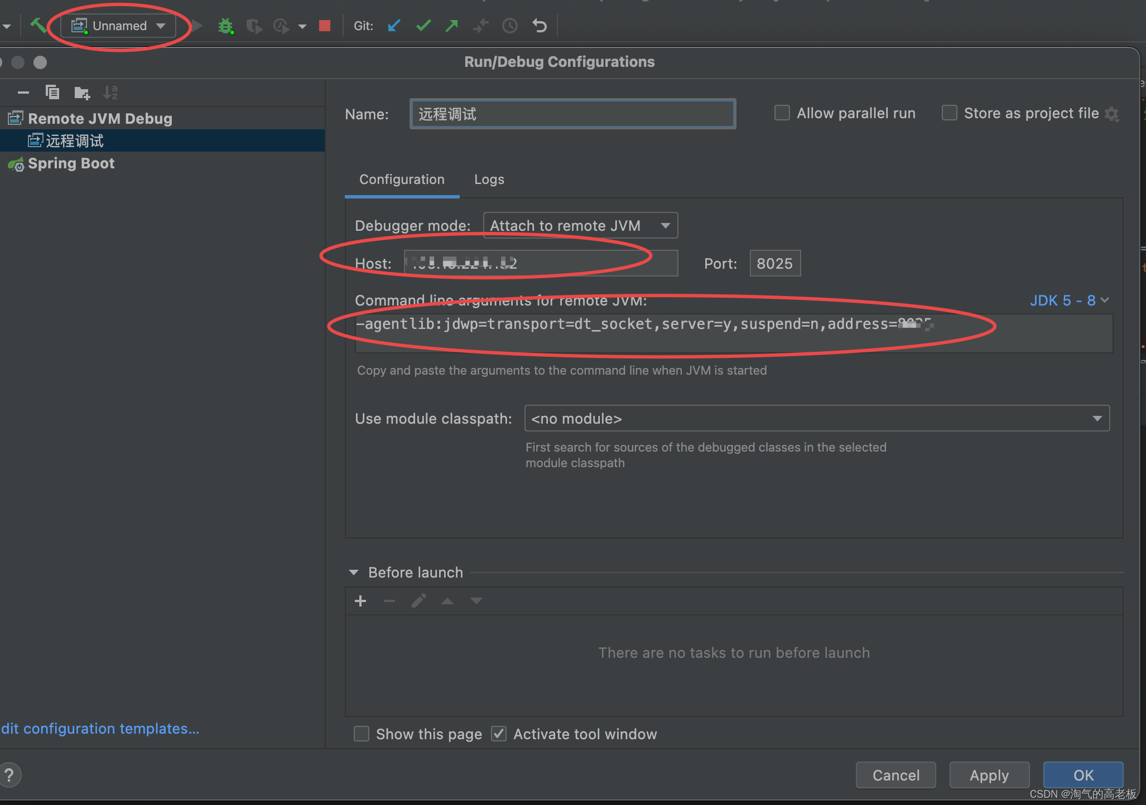Open the Use module classpath dropdown

[817, 418]
